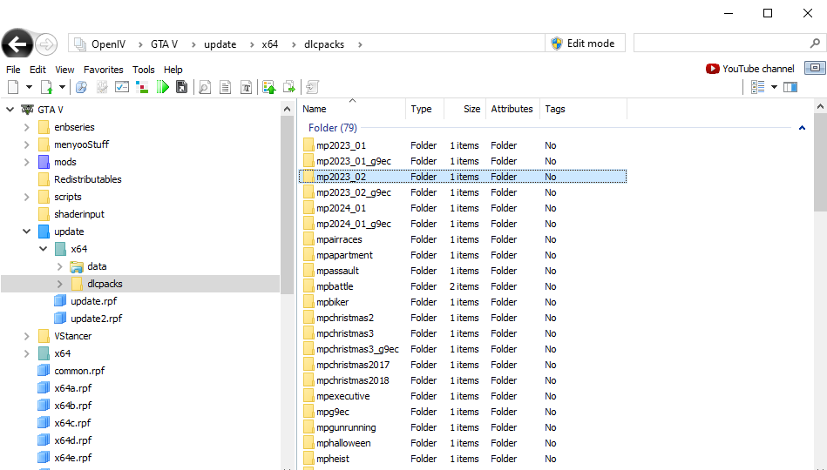Click the green play arrow toolbar icon
Image resolution: width=827 pixels, height=470 pixels.
pos(162,87)
